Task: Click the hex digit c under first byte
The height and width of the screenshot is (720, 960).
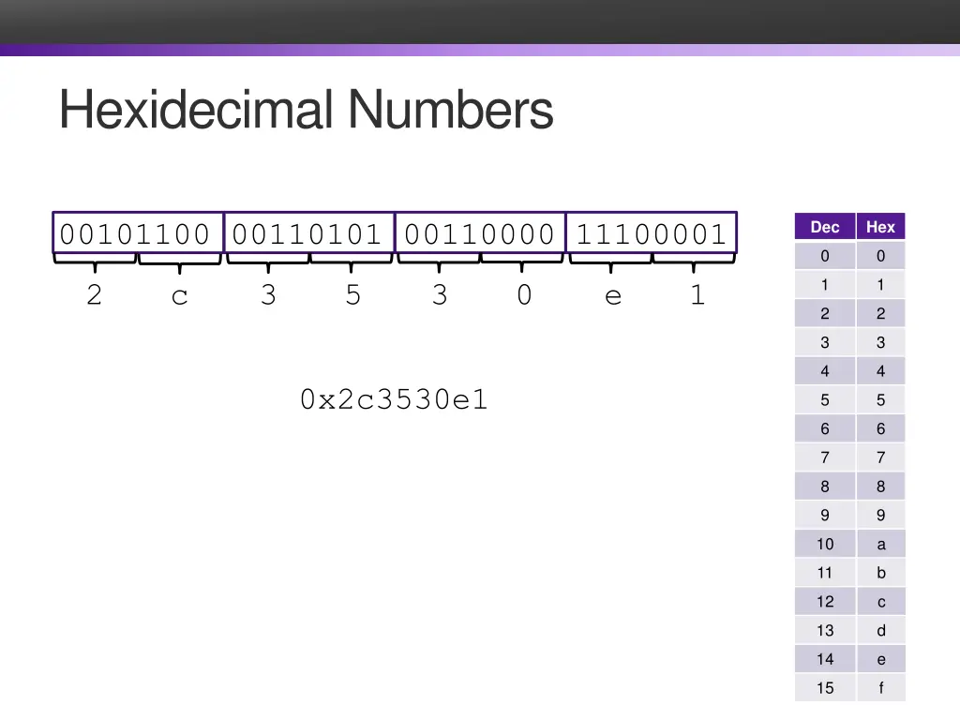Action: click(179, 295)
